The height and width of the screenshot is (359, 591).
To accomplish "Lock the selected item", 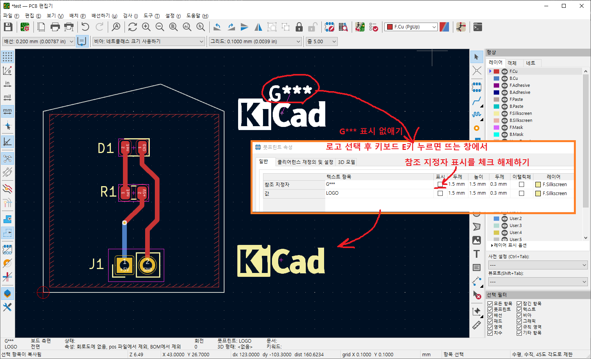I will [299, 27].
